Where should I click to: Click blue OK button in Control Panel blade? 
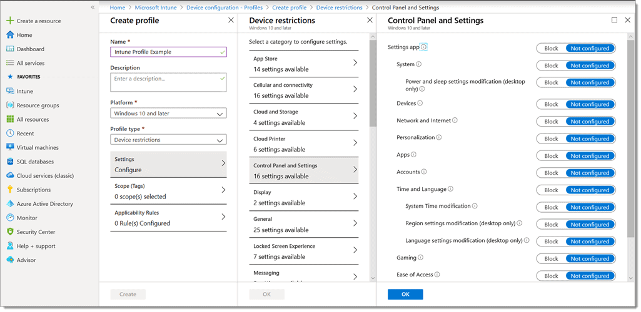pos(405,295)
